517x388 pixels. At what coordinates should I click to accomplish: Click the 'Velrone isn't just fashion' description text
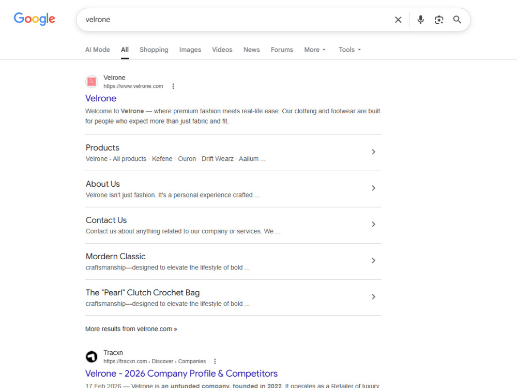pos(173,195)
